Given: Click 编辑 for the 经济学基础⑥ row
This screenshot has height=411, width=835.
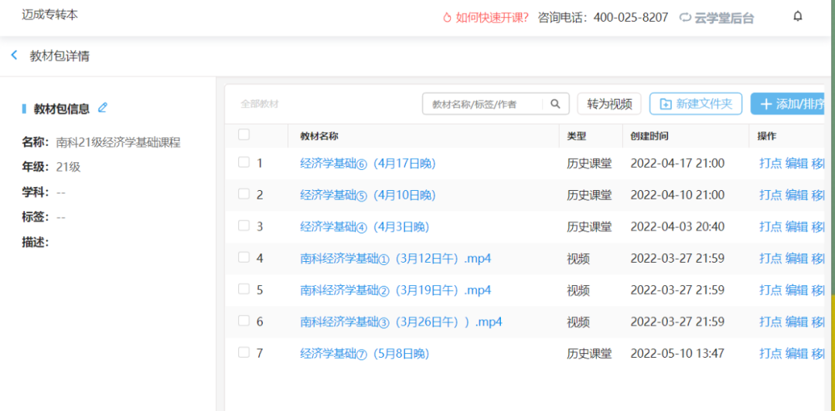Looking at the screenshot, I should pos(796,164).
